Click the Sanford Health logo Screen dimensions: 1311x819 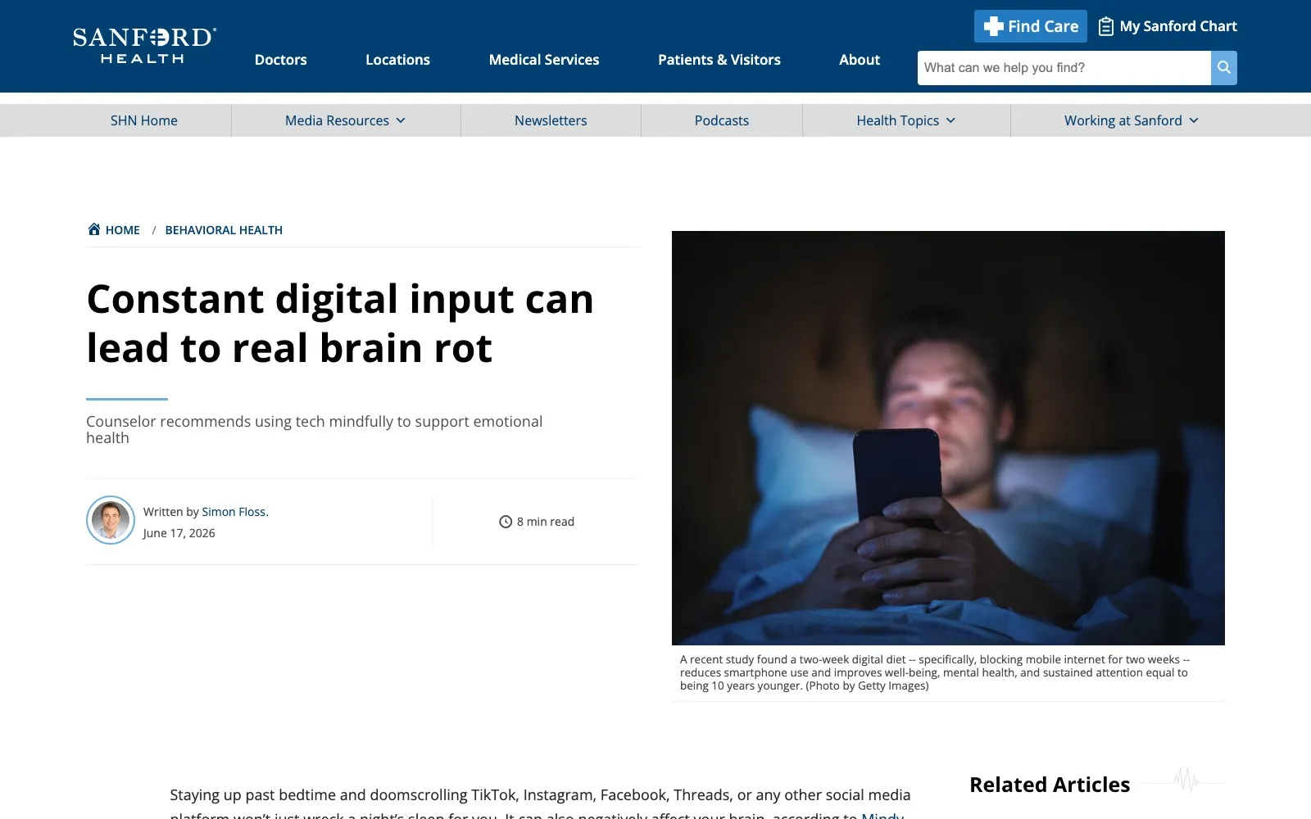144,46
